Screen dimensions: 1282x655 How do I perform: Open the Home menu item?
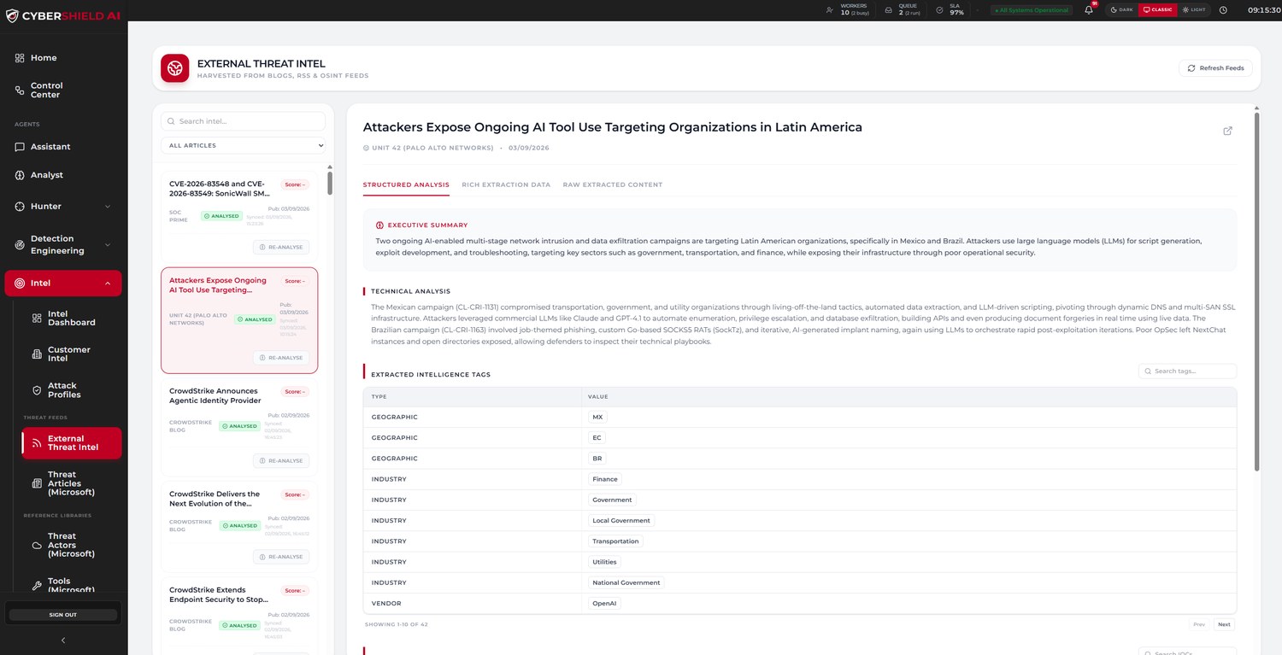coord(63,58)
